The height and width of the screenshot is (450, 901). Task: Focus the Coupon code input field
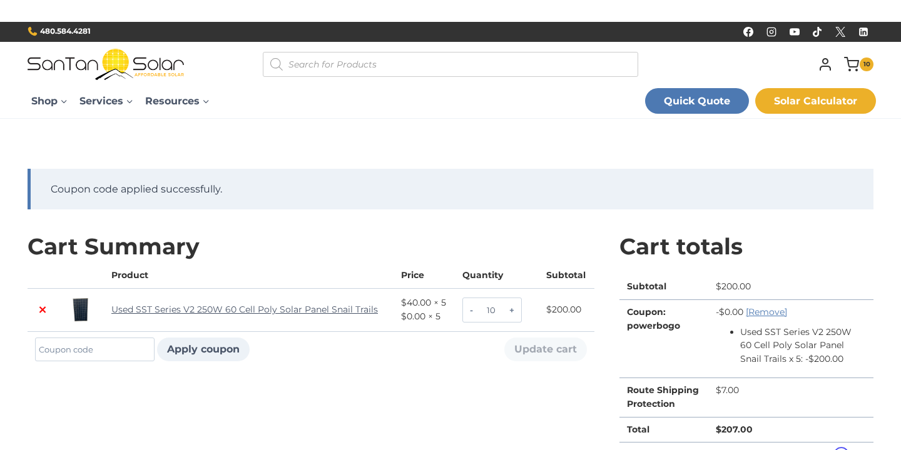coord(94,349)
